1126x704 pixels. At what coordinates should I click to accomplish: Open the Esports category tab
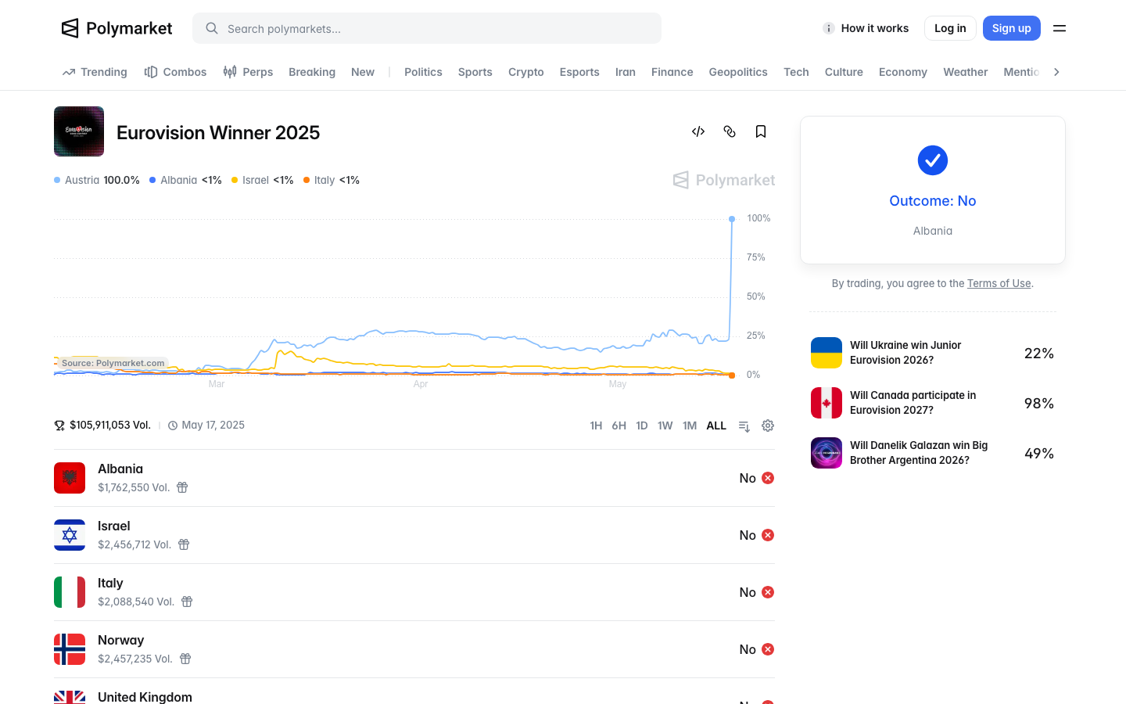[579, 72]
